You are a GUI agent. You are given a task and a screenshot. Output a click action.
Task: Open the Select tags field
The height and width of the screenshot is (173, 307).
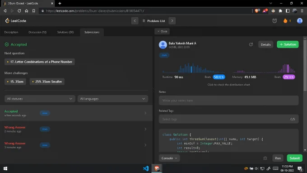click(x=229, y=119)
